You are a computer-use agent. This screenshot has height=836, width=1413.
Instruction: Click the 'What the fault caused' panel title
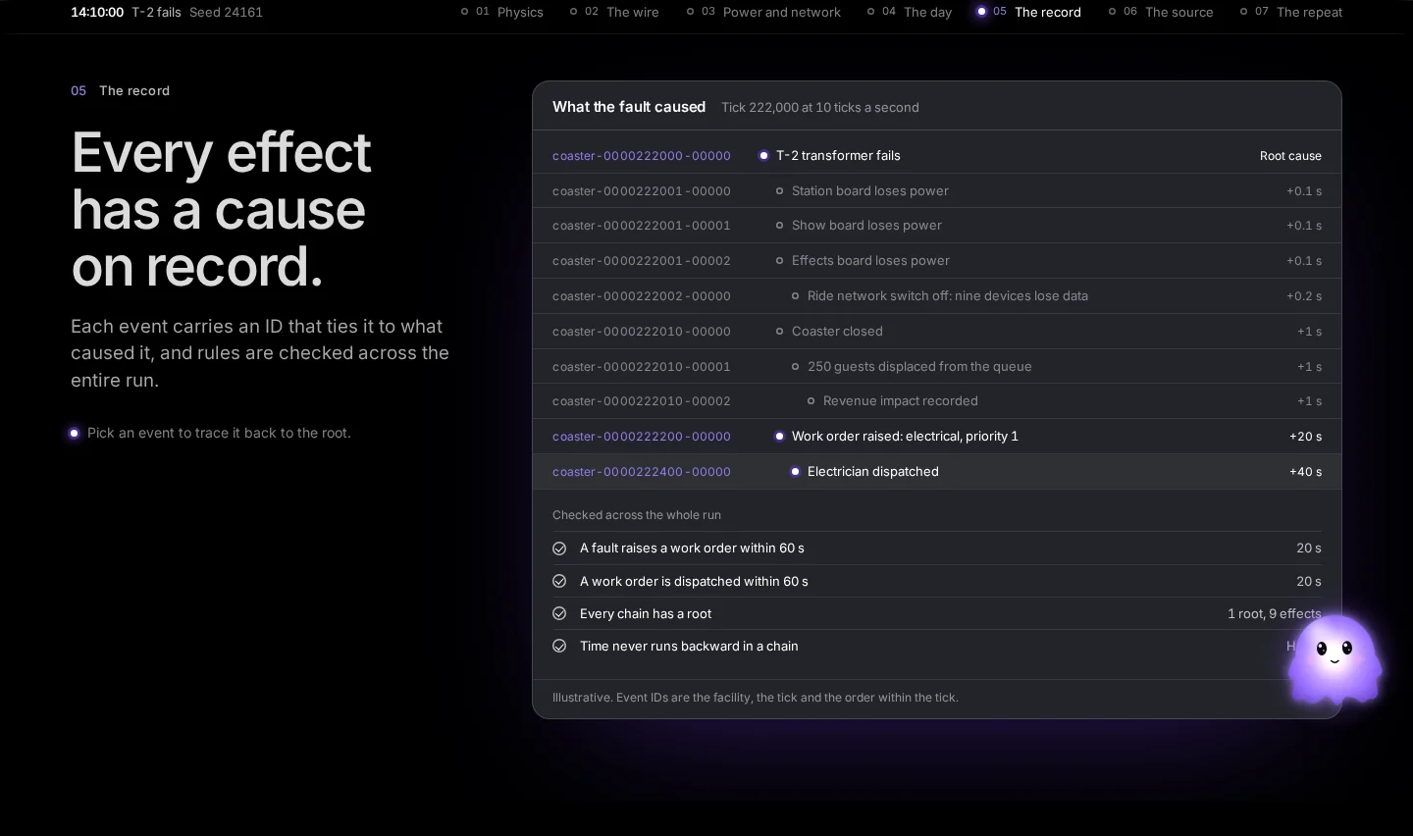[x=629, y=107]
